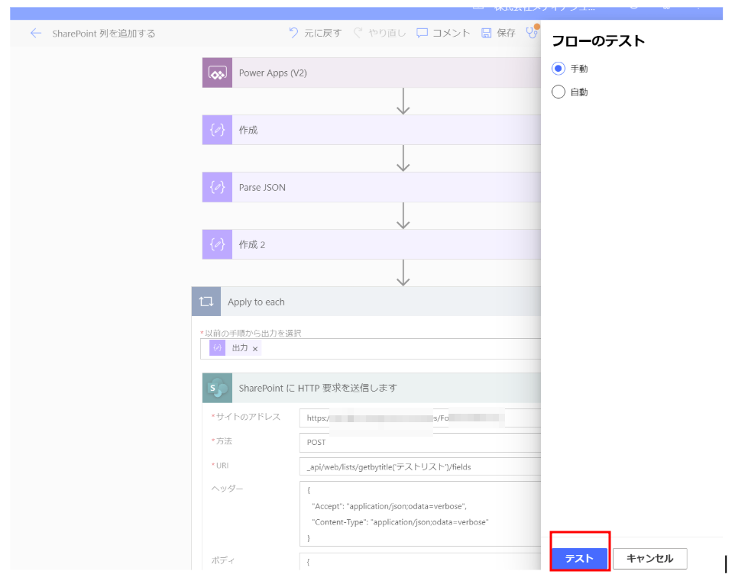Open the 方法 field showing POST
The image size is (735, 584).
click(x=420, y=442)
